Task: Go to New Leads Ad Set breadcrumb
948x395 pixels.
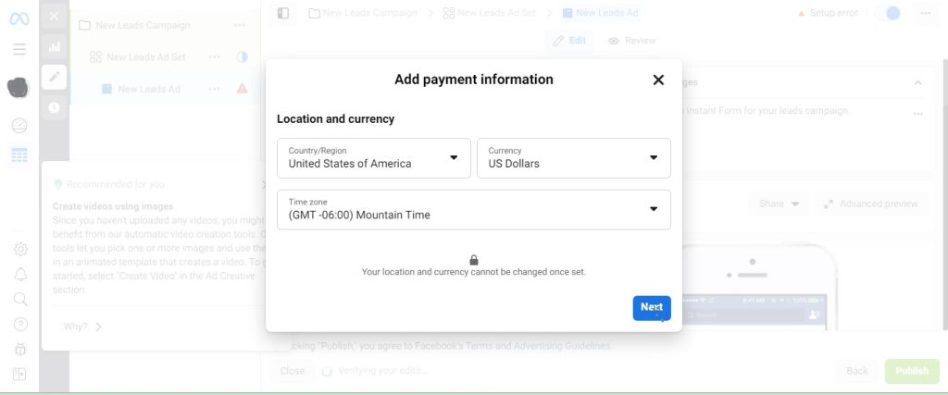Action: [489, 13]
